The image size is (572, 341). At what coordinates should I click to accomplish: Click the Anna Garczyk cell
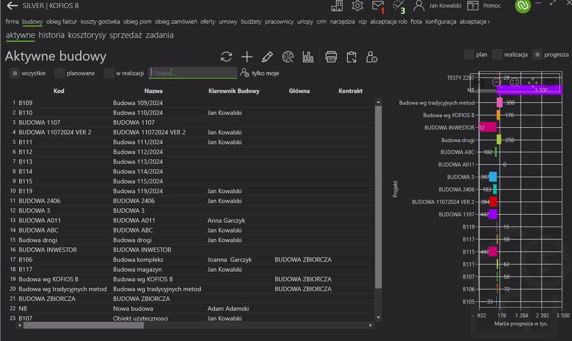click(x=226, y=220)
